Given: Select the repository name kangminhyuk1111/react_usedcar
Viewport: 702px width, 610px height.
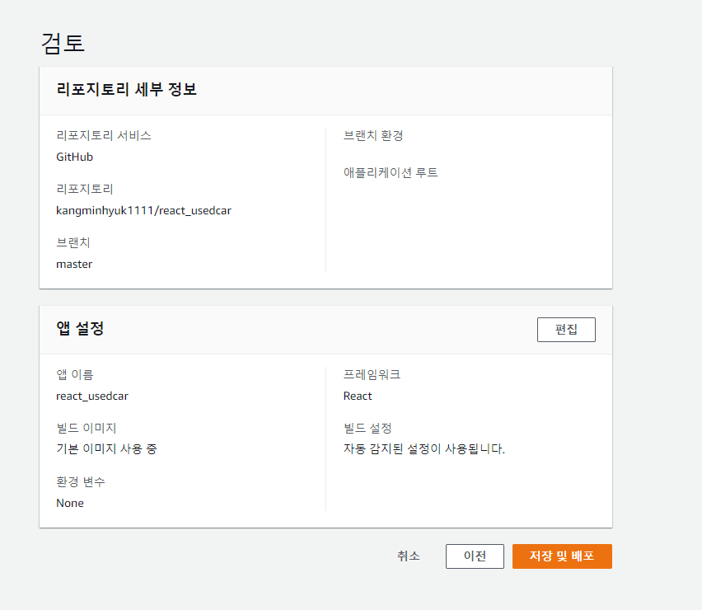Looking at the screenshot, I should click(x=143, y=210).
